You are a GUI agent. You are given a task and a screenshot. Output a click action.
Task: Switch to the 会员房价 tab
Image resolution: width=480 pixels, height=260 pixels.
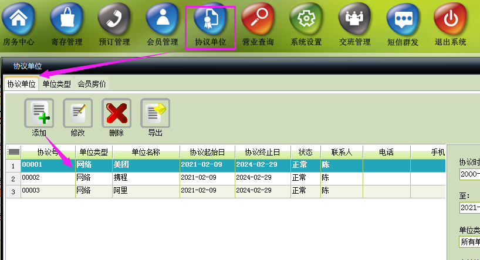92,84
